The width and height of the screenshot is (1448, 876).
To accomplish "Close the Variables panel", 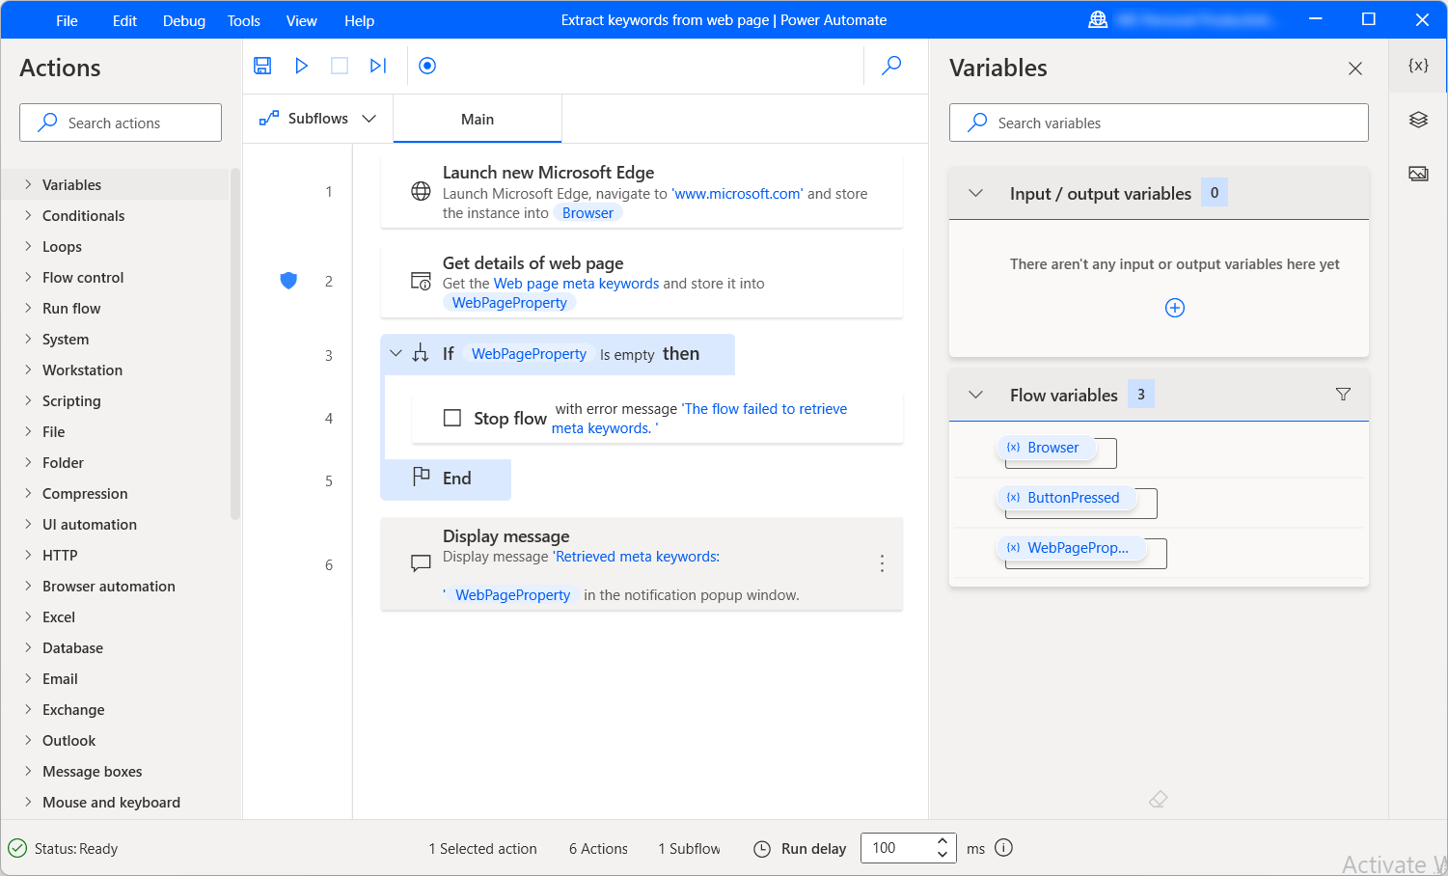I will 1355,68.
